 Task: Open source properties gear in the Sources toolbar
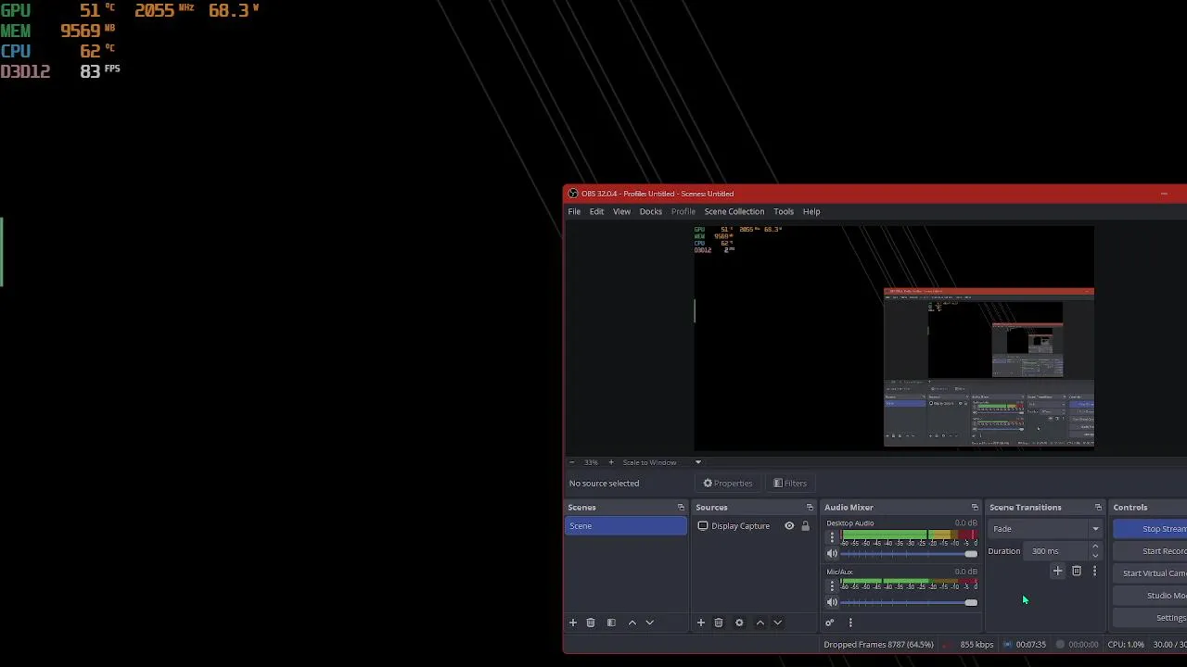point(739,623)
